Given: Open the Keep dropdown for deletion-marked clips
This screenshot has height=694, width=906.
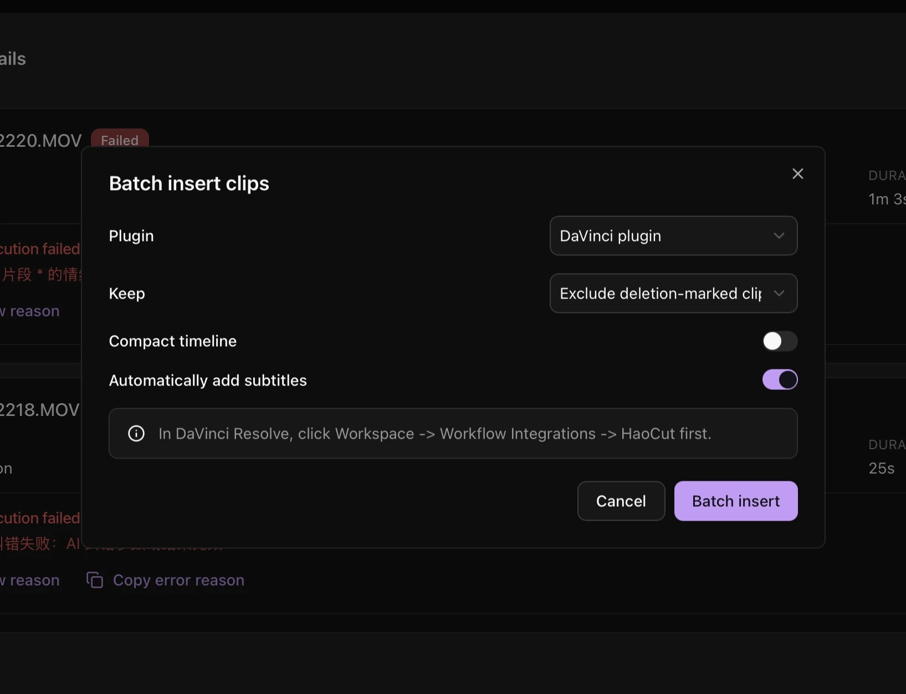Looking at the screenshot, I should (673, 294).
